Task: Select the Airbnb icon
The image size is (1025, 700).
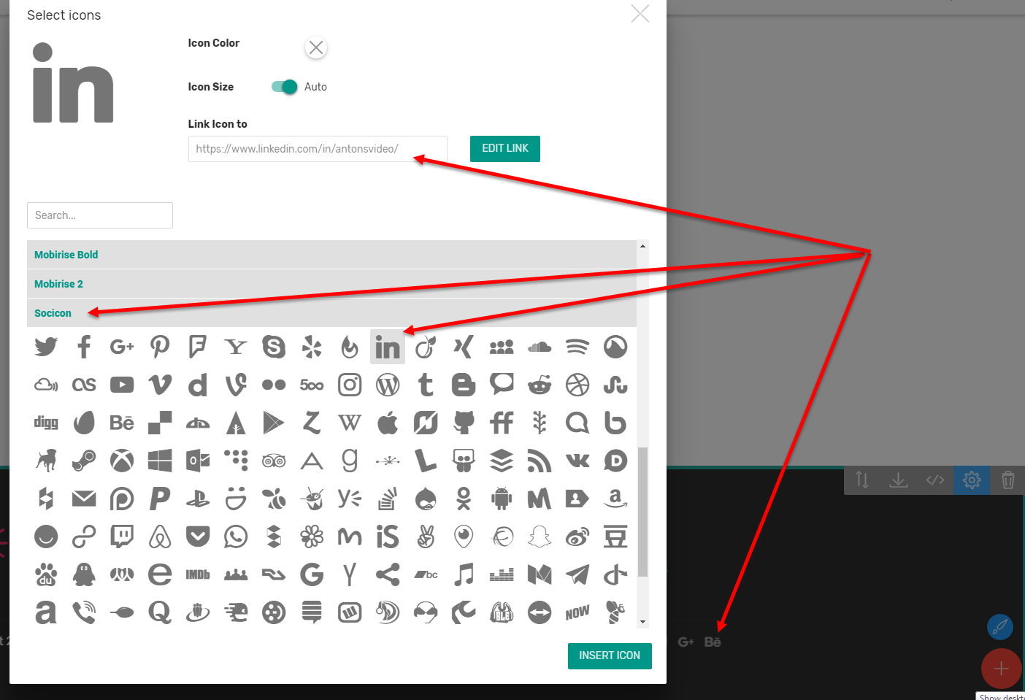Action: tap(160, 536)
